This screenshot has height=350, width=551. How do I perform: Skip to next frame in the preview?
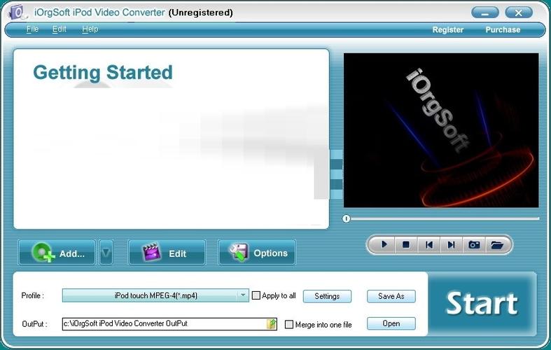pos(451,244)
